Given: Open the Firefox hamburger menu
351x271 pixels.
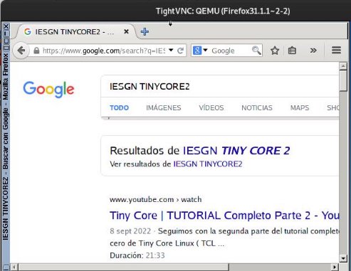Looking at the screenshot, I should point(336,50).
